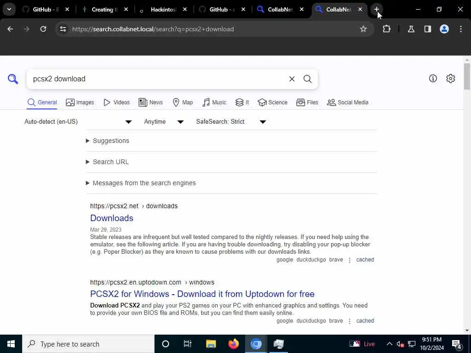471x353 pixels.
Task: Expand the Suggestions section
Action: pyautogui.click(x=108, y=141)
